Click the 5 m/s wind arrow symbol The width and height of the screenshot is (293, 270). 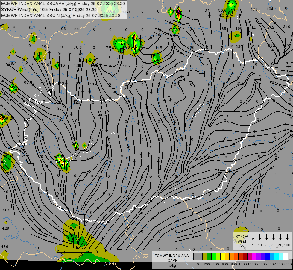point(253,237)
